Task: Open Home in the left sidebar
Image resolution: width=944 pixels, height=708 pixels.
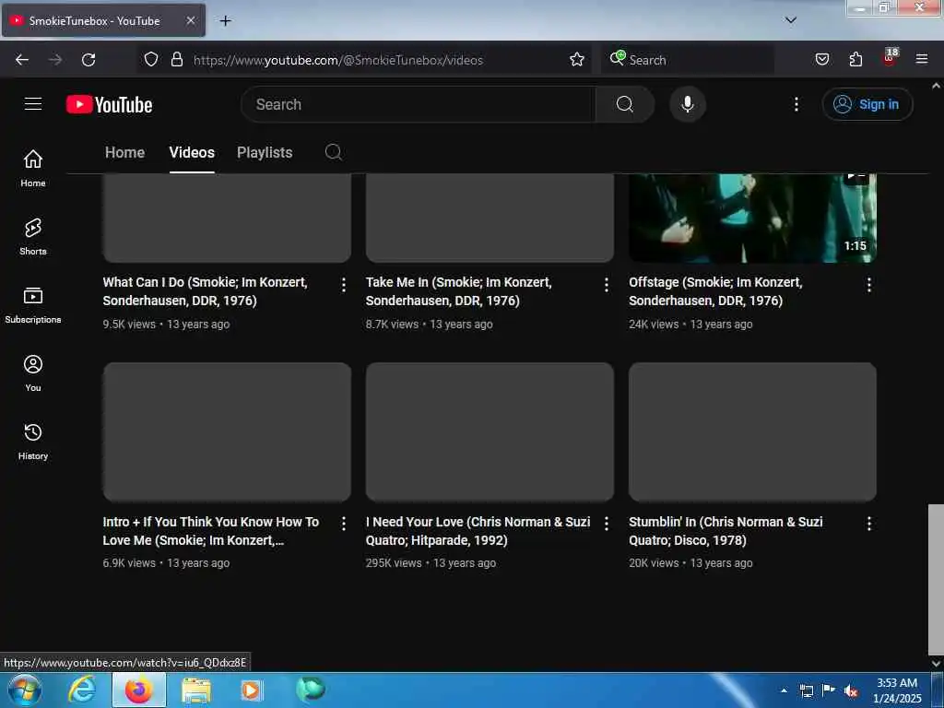Action: pos(33,168)
